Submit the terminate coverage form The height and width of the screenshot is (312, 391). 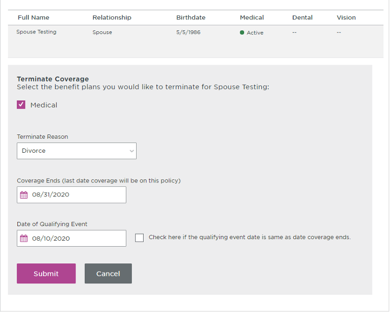[46, 273]
